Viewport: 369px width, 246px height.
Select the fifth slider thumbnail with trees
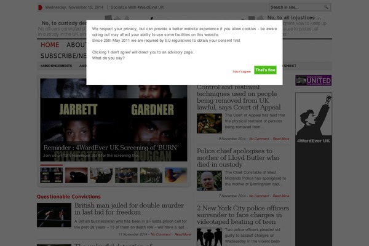[x=151, y=175]
